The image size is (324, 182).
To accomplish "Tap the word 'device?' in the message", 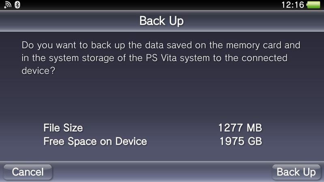I will [x=38, y=70].
